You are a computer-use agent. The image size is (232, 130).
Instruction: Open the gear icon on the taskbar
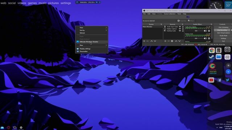[21, 127]
